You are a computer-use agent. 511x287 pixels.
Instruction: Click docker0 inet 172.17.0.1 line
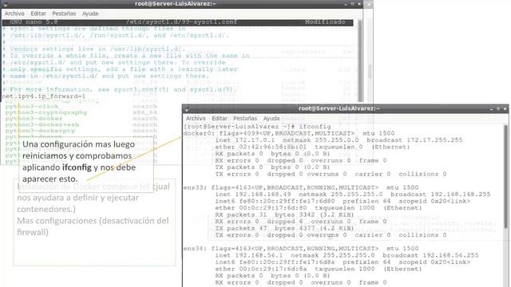[x=339, y=140]
